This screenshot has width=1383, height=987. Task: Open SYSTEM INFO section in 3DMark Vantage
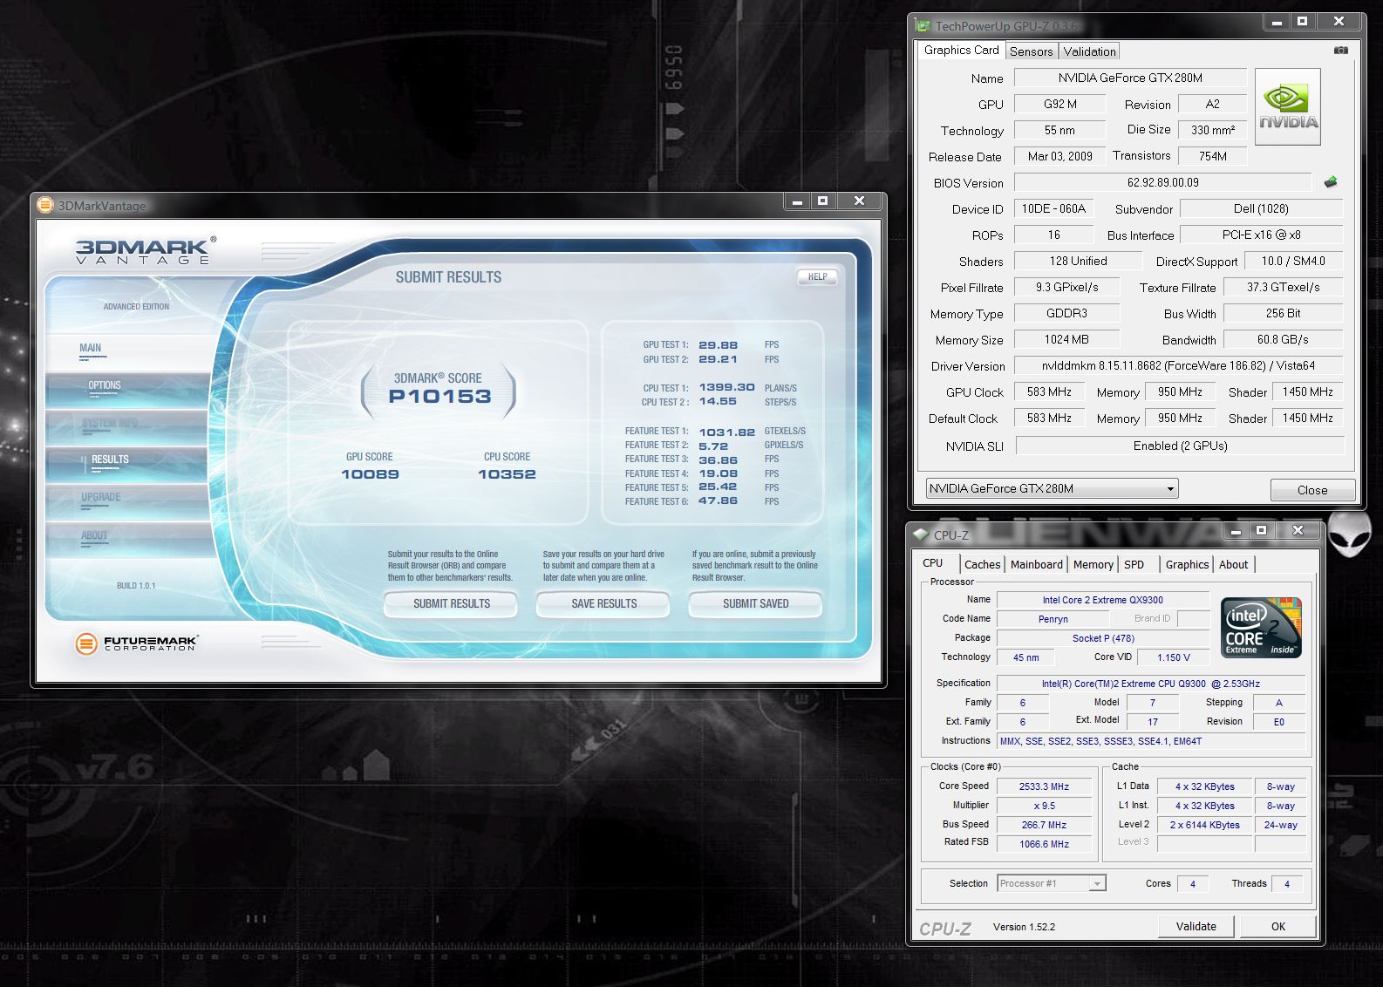127,427
